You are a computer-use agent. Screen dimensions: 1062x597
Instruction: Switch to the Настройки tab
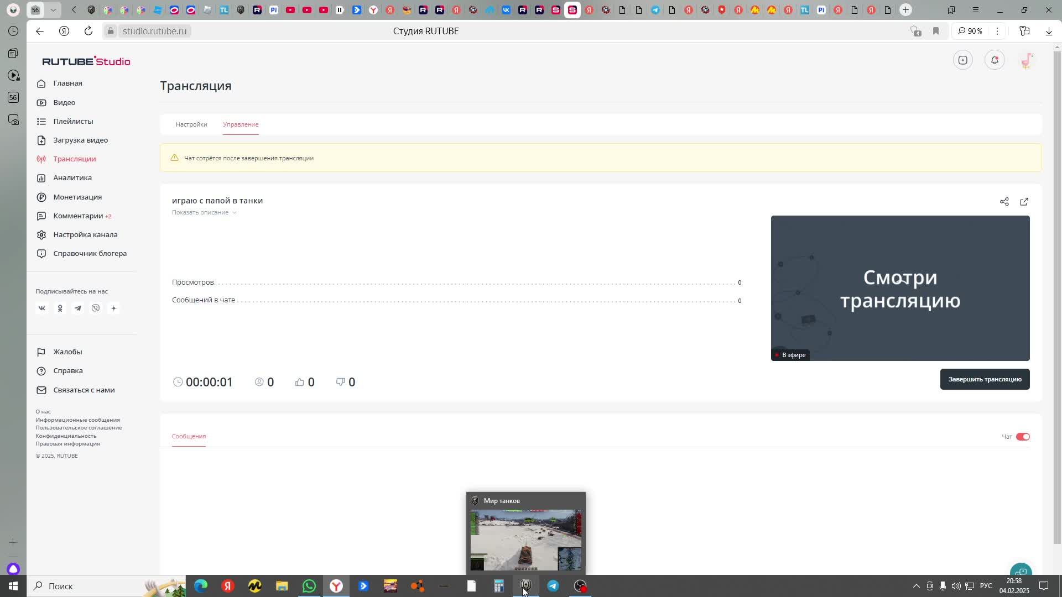point(191,124)
